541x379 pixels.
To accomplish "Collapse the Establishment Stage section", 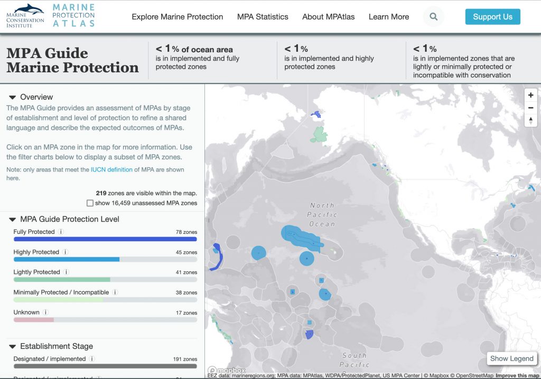I will [x=13, y=346].
